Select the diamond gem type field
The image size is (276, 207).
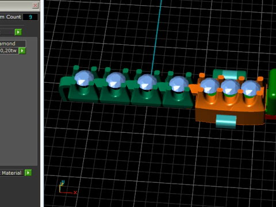coord(13,44)
